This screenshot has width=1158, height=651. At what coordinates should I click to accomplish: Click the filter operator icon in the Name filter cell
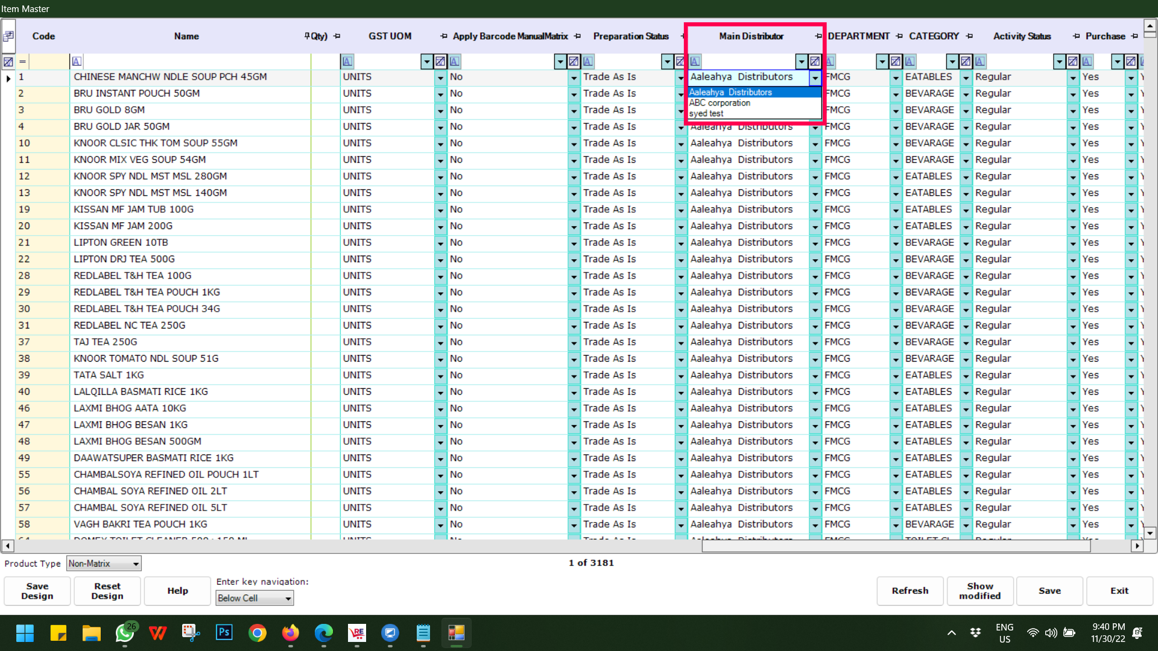(x=77, y=61)
